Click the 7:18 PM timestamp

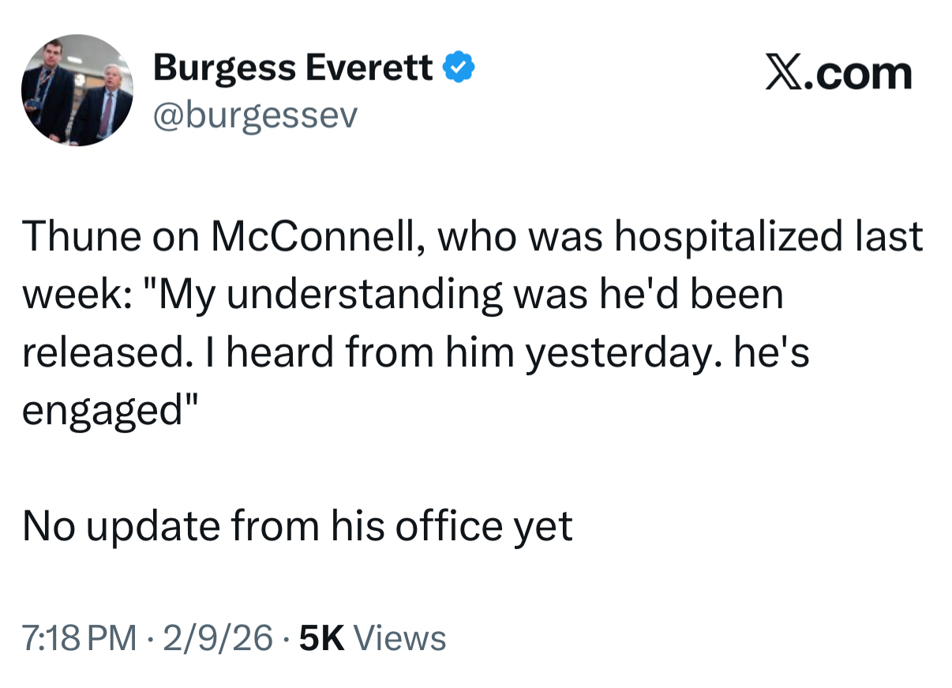(79, 637)
